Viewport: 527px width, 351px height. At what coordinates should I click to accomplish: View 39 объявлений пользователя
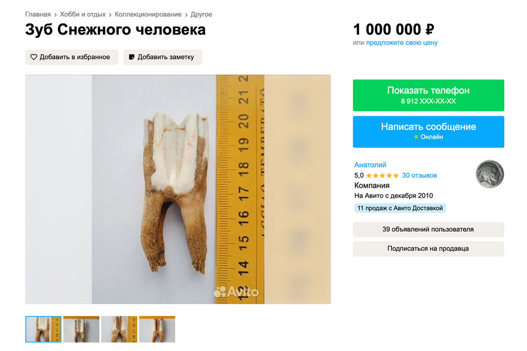click(428, 229)
